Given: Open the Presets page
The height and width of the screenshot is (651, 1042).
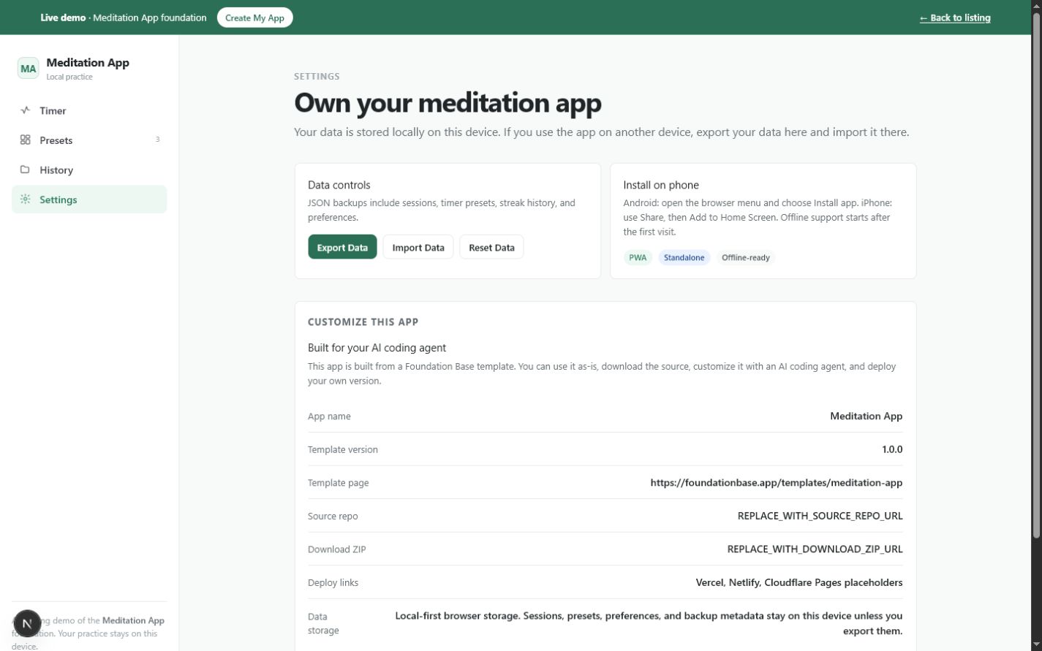Looking at the screenshot, I should click(x=89, y=140).
